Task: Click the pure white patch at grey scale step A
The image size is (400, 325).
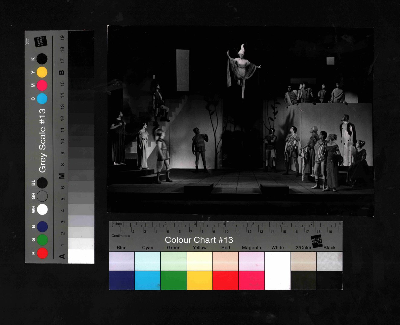Action: pos(81,256)
